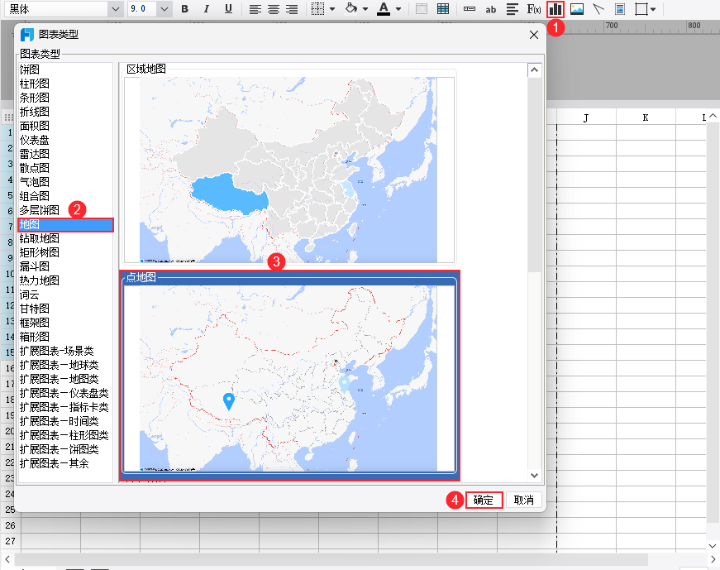Click the cell border style icon

317,9
